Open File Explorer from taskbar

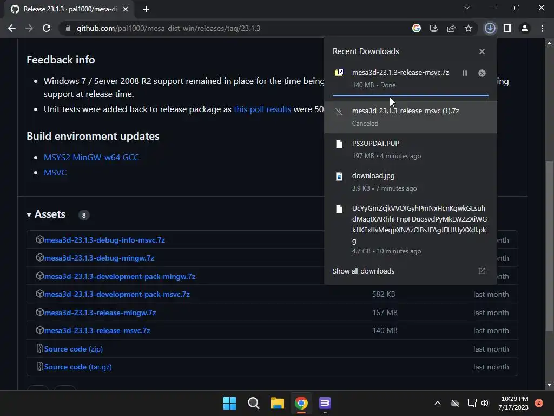click(278, 403)
